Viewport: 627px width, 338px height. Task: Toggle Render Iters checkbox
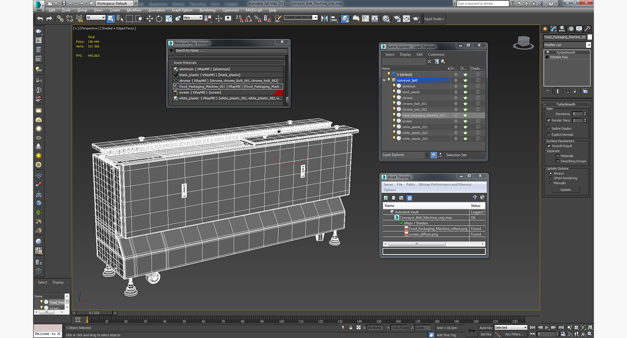(x=549, y=120)
